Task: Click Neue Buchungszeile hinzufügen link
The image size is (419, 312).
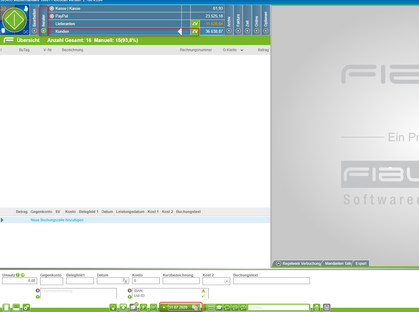Action: [x=57, y=220]
